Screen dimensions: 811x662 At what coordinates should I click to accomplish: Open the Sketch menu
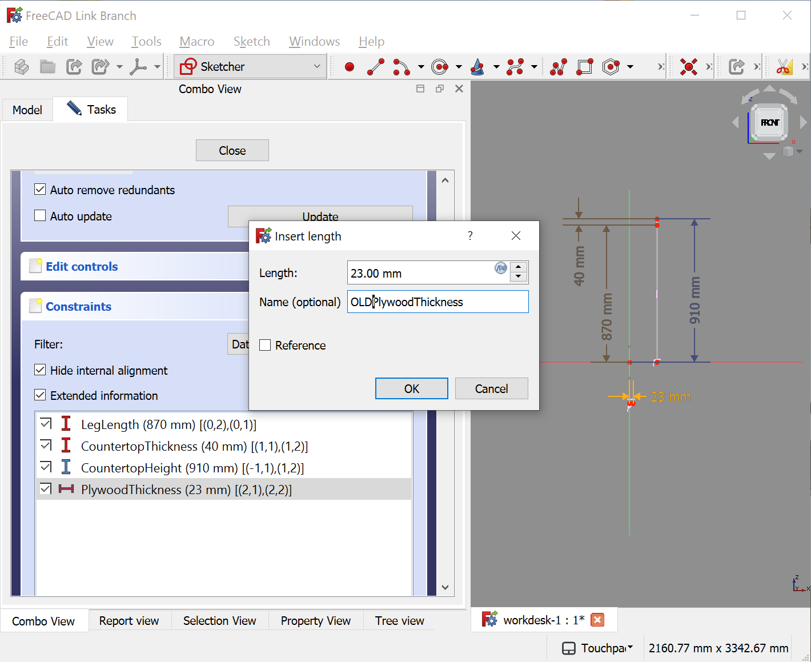click(251, 41)
